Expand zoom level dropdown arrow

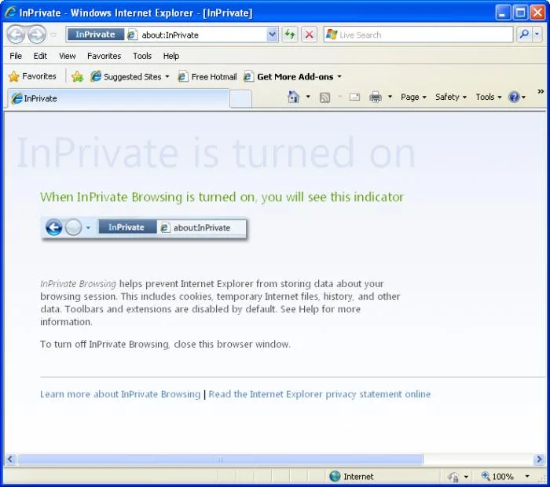[x=527, y=476]
